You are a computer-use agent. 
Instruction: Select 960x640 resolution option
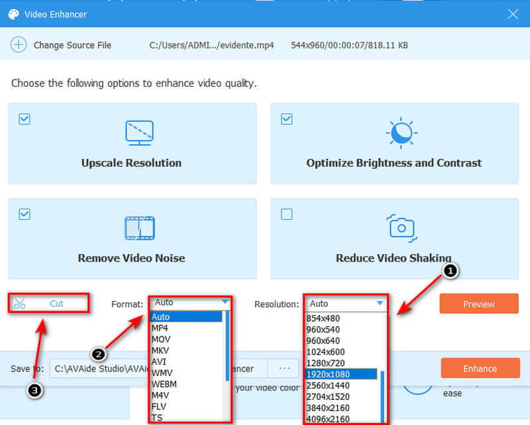[x=341, y=340]
